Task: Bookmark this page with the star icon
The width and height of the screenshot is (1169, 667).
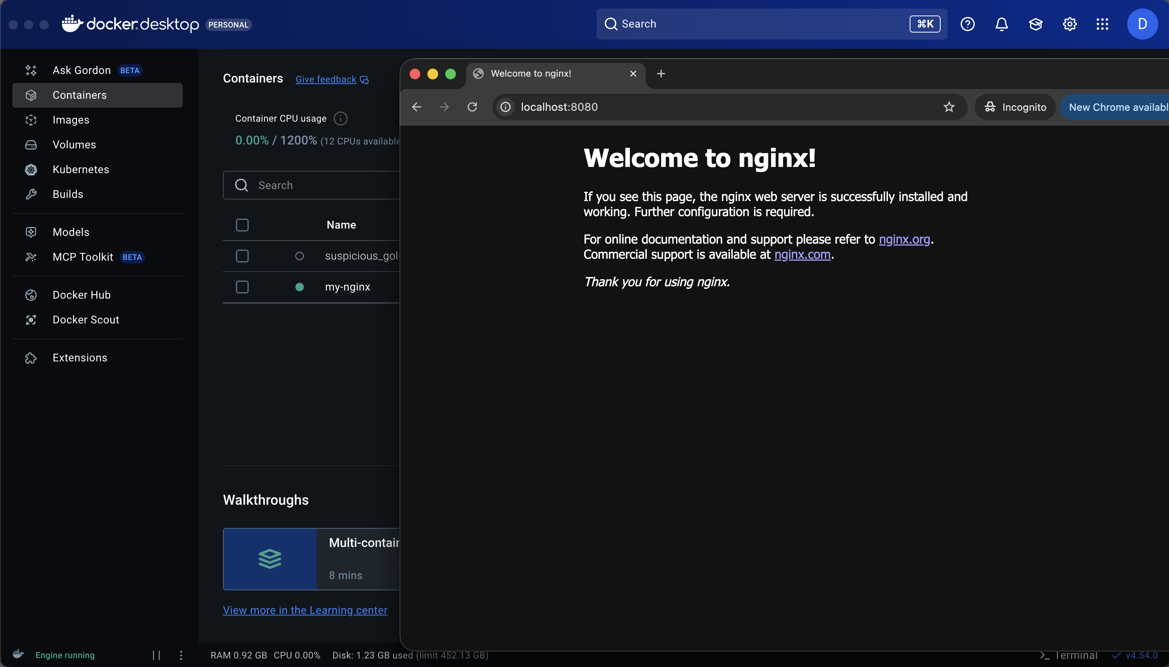Action: click(x=949, y=107)
